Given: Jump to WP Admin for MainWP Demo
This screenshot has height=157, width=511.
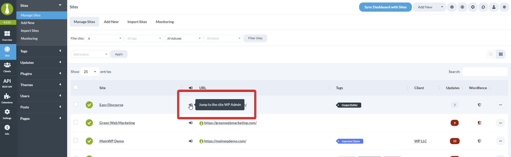Looking at the screenshot, I should 191,141.
